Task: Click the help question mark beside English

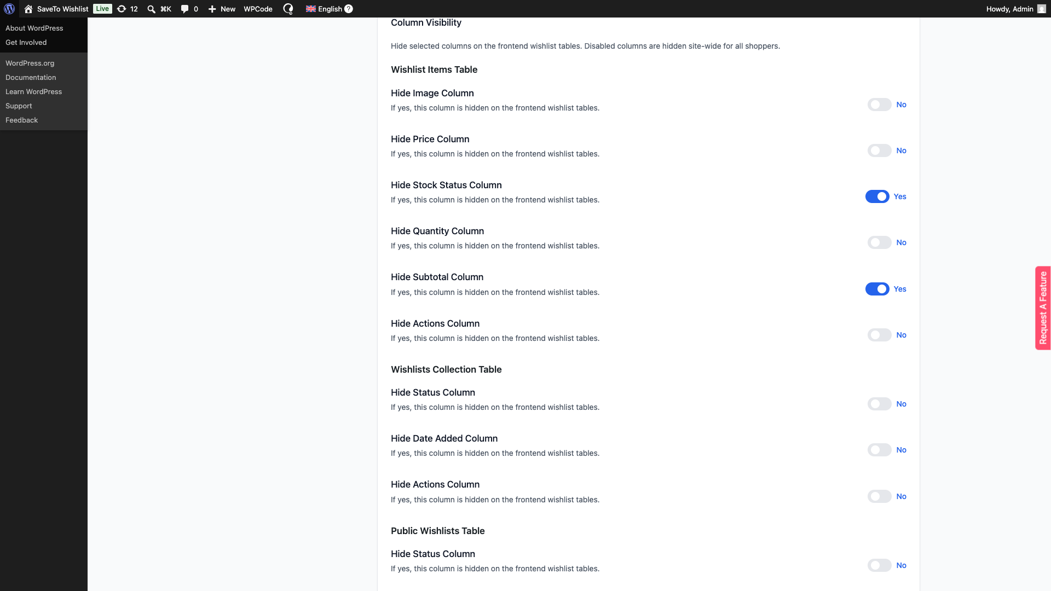Action: click(x=349, y=9)
